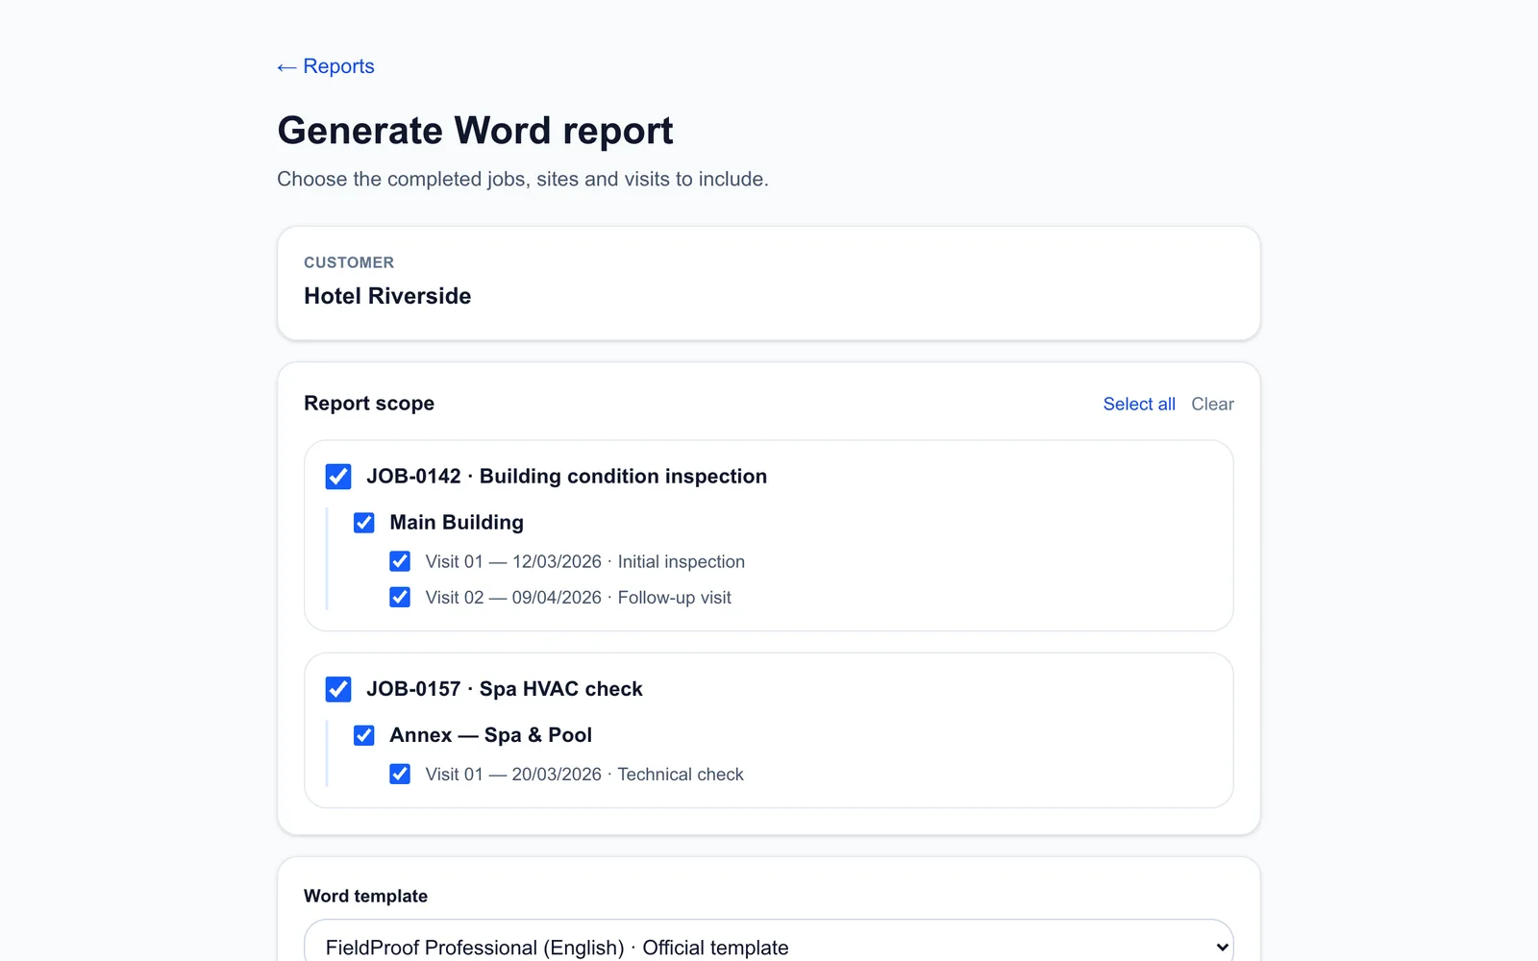Click the Word template label
The height and width of the screenshot is (961, 1538).
365,896
